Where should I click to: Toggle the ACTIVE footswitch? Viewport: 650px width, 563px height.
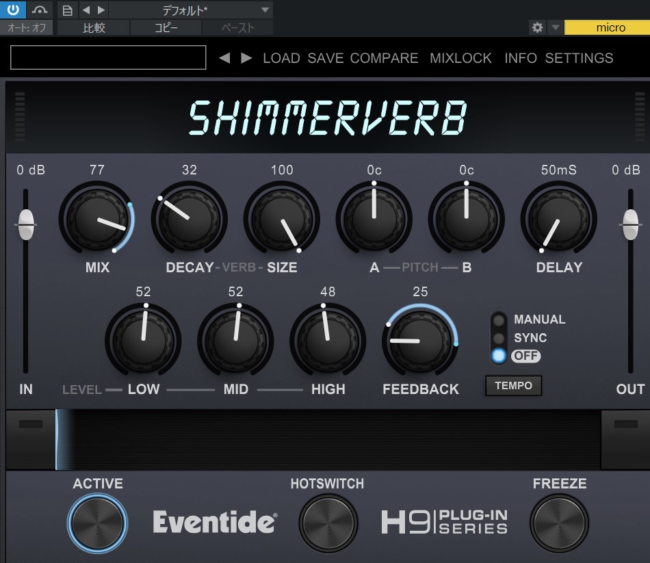pos(97,523)
